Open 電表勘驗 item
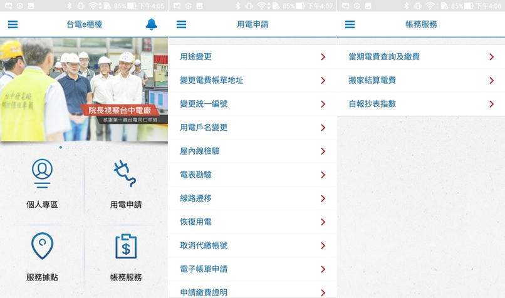The width and height of the screenshot is (505, 298). [x=252, y=175]
